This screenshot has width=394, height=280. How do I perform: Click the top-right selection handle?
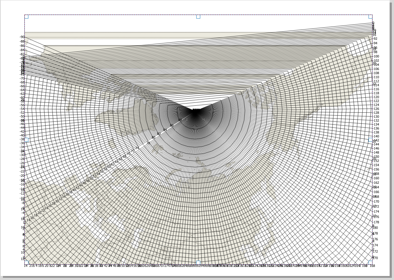(370, 16)
